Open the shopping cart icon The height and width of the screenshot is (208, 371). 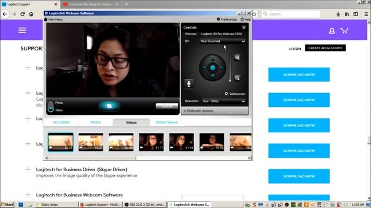pyautogui.click(x=344, y=31)
